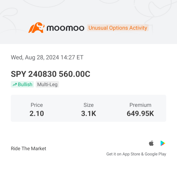Click the Price label
The width and height of the screenshot is (177, 174).
pos(37,105)
